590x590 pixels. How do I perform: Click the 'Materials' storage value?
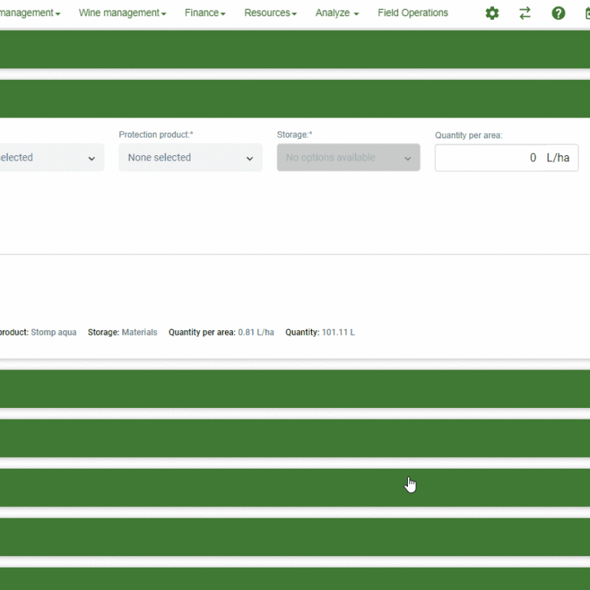click(x=140, y=332)
